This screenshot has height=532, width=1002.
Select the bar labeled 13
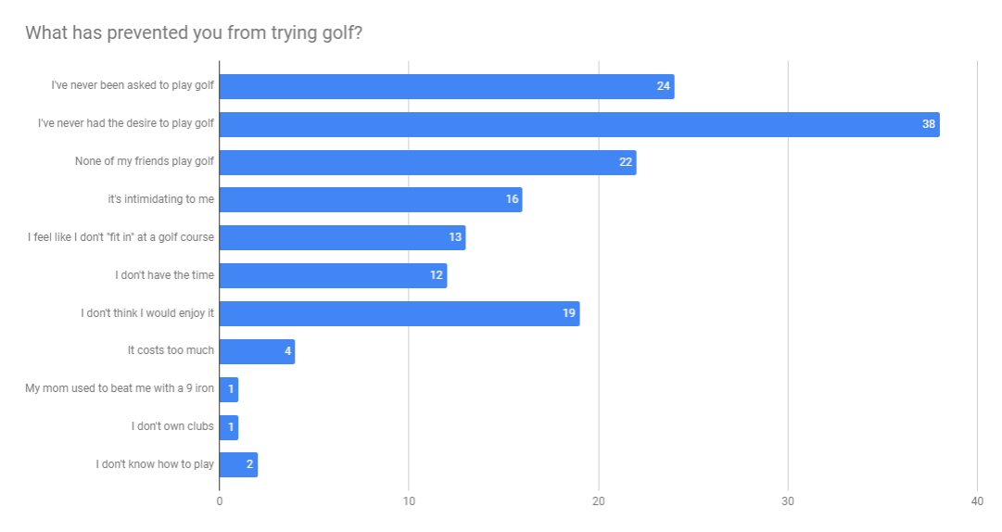click(343, 237)
